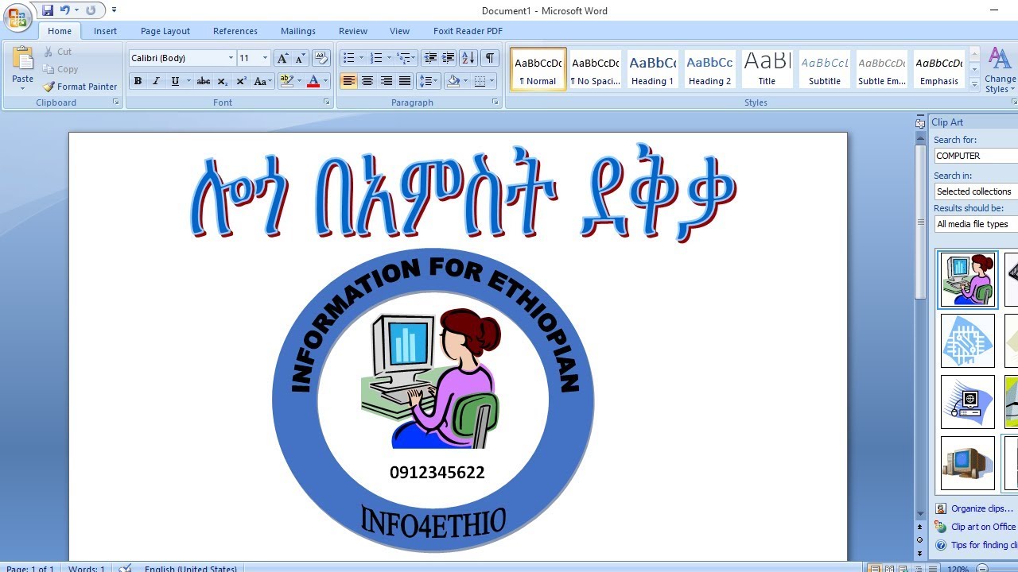Expand the styles gallery
This screenshot has height=572, width=1018.
pos(974,84)
